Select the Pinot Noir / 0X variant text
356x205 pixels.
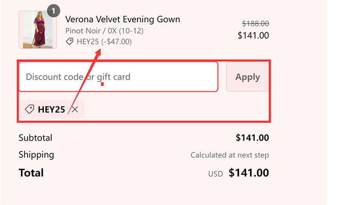pos(104,31)
